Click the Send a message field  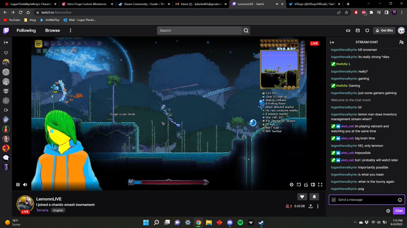tap(367, 200)
